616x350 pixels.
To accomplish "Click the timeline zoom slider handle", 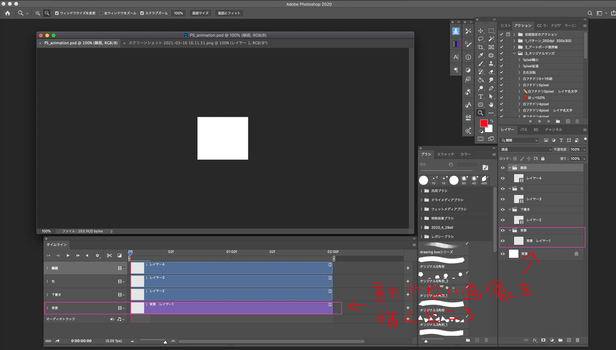I will (165, 341).
